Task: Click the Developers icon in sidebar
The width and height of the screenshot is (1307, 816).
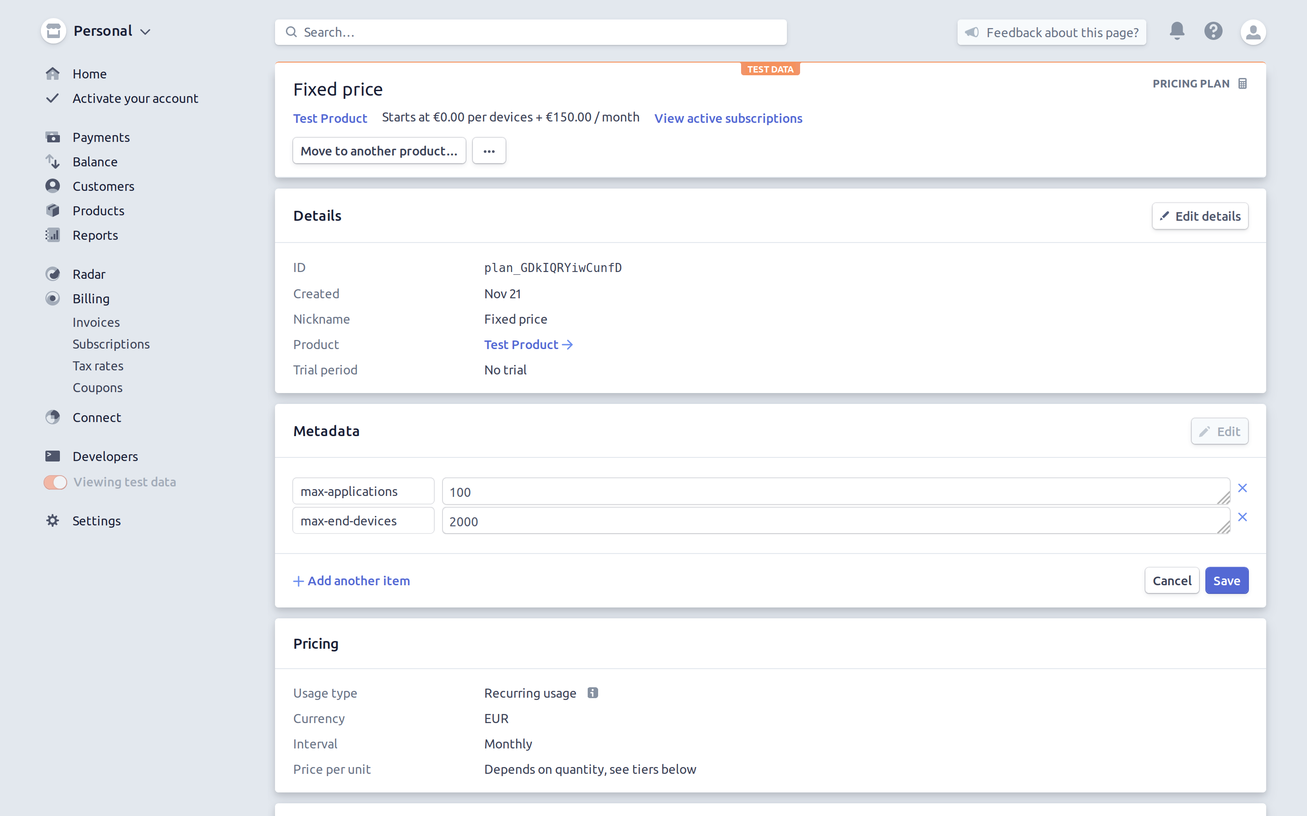Action: click(53, 455)
